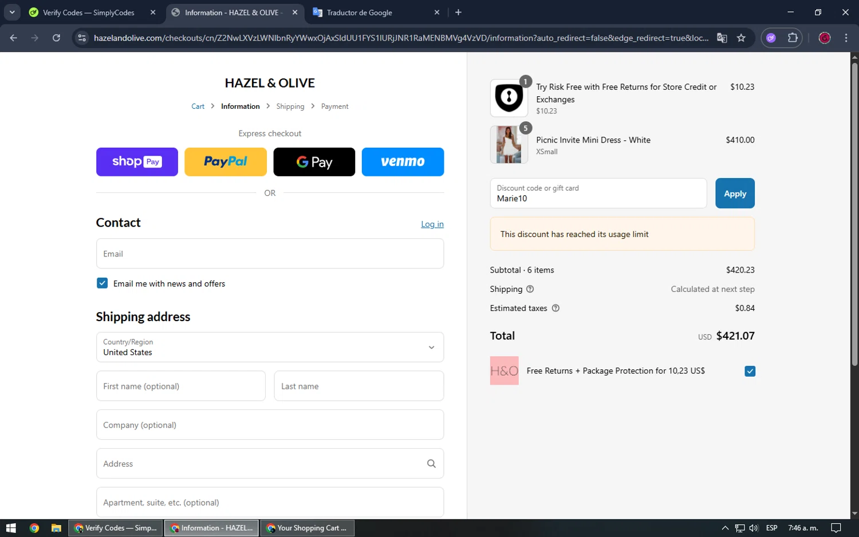Uncheck Free Returns + Package Protection checkbox

750,371
